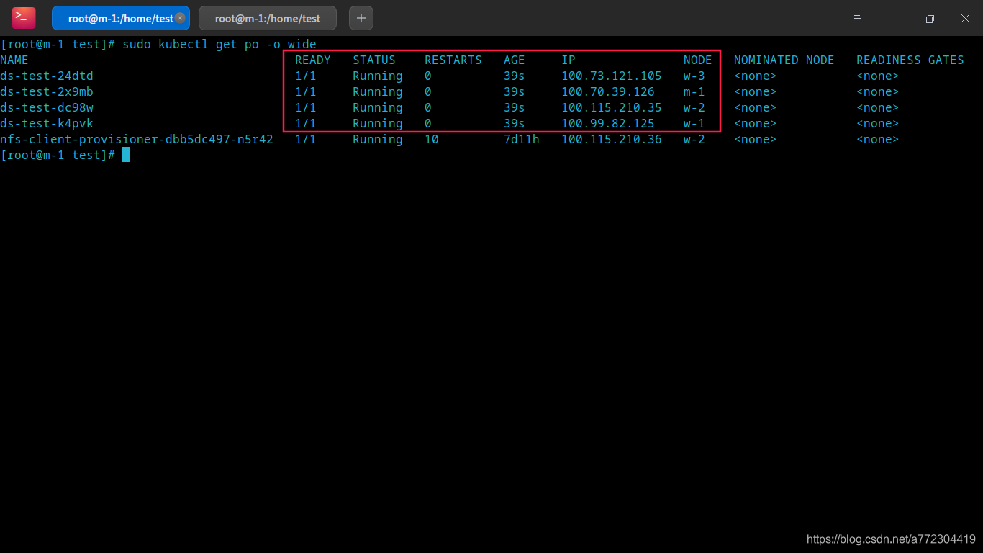Click IP address 100.73.121.105
The height and width of the screenshot is (553, 983).
coord(612,76)
